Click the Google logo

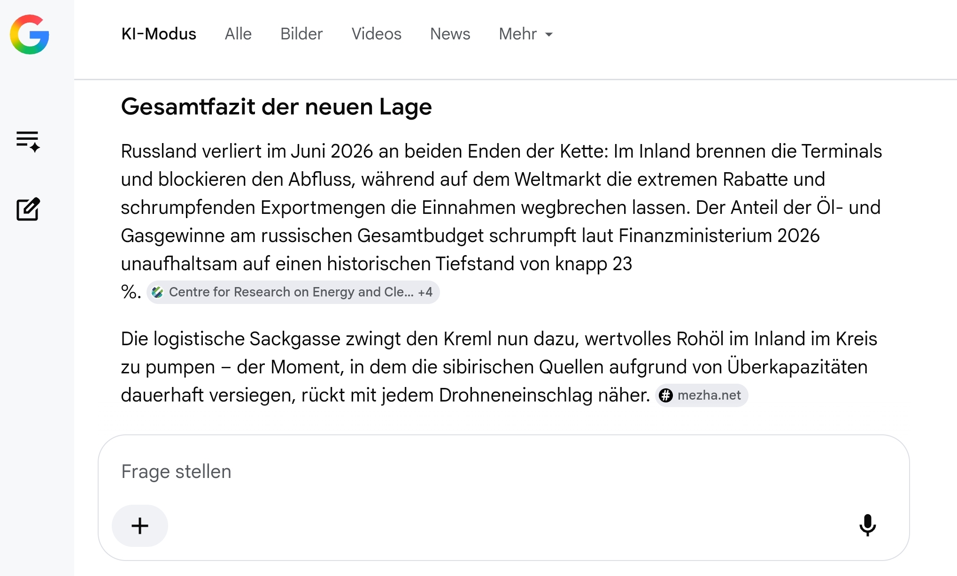coord(30,34)
